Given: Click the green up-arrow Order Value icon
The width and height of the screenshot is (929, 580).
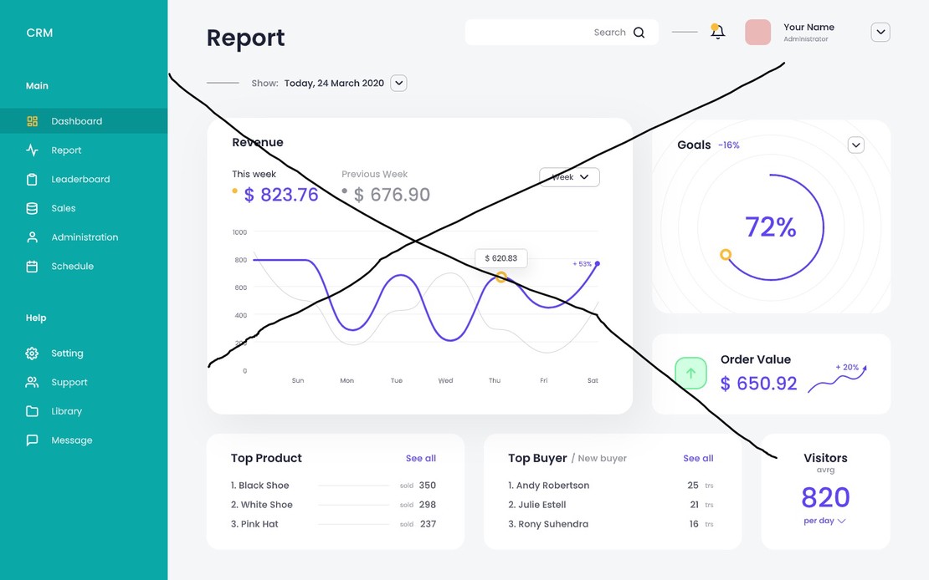Looking at the screenshot, I should point(690,374).
